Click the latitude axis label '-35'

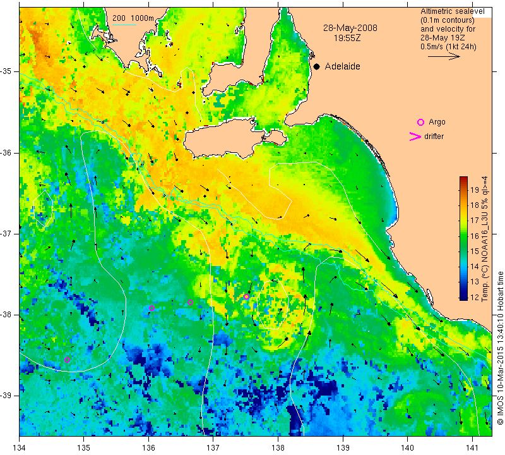click(x=6, y=71)
